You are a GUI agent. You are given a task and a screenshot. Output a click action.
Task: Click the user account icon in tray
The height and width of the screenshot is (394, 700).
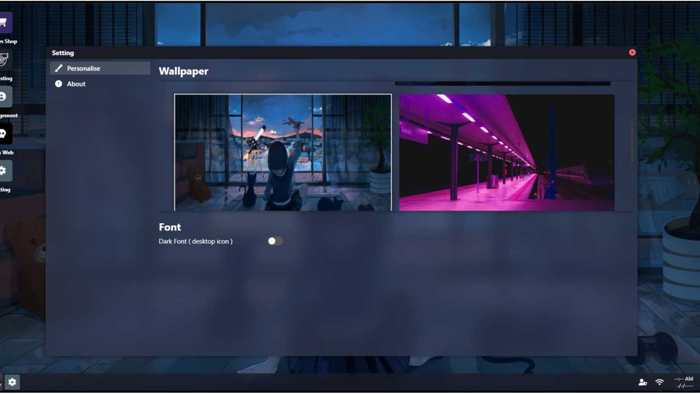click(643, 382)
